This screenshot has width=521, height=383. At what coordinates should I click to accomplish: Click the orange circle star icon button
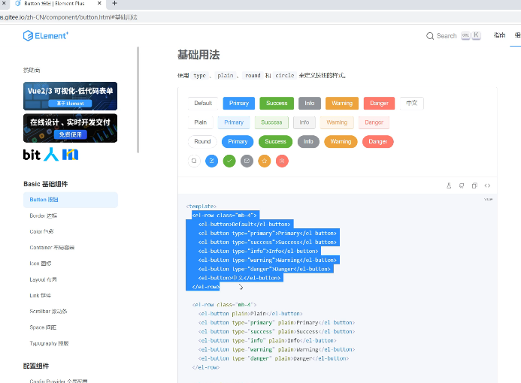click(x=265, y=161)
